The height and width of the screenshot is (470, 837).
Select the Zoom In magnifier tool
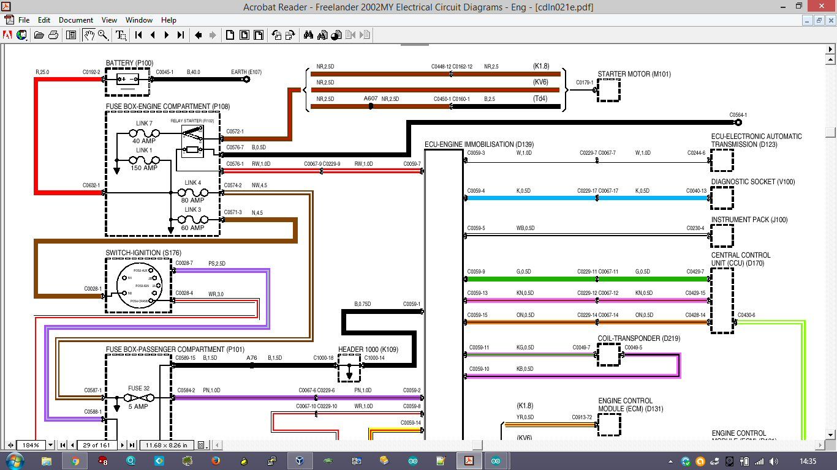tap(103, 35)
